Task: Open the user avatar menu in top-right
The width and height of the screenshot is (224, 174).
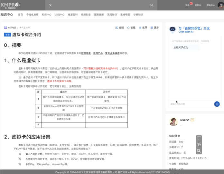Action: pos(220,5)
